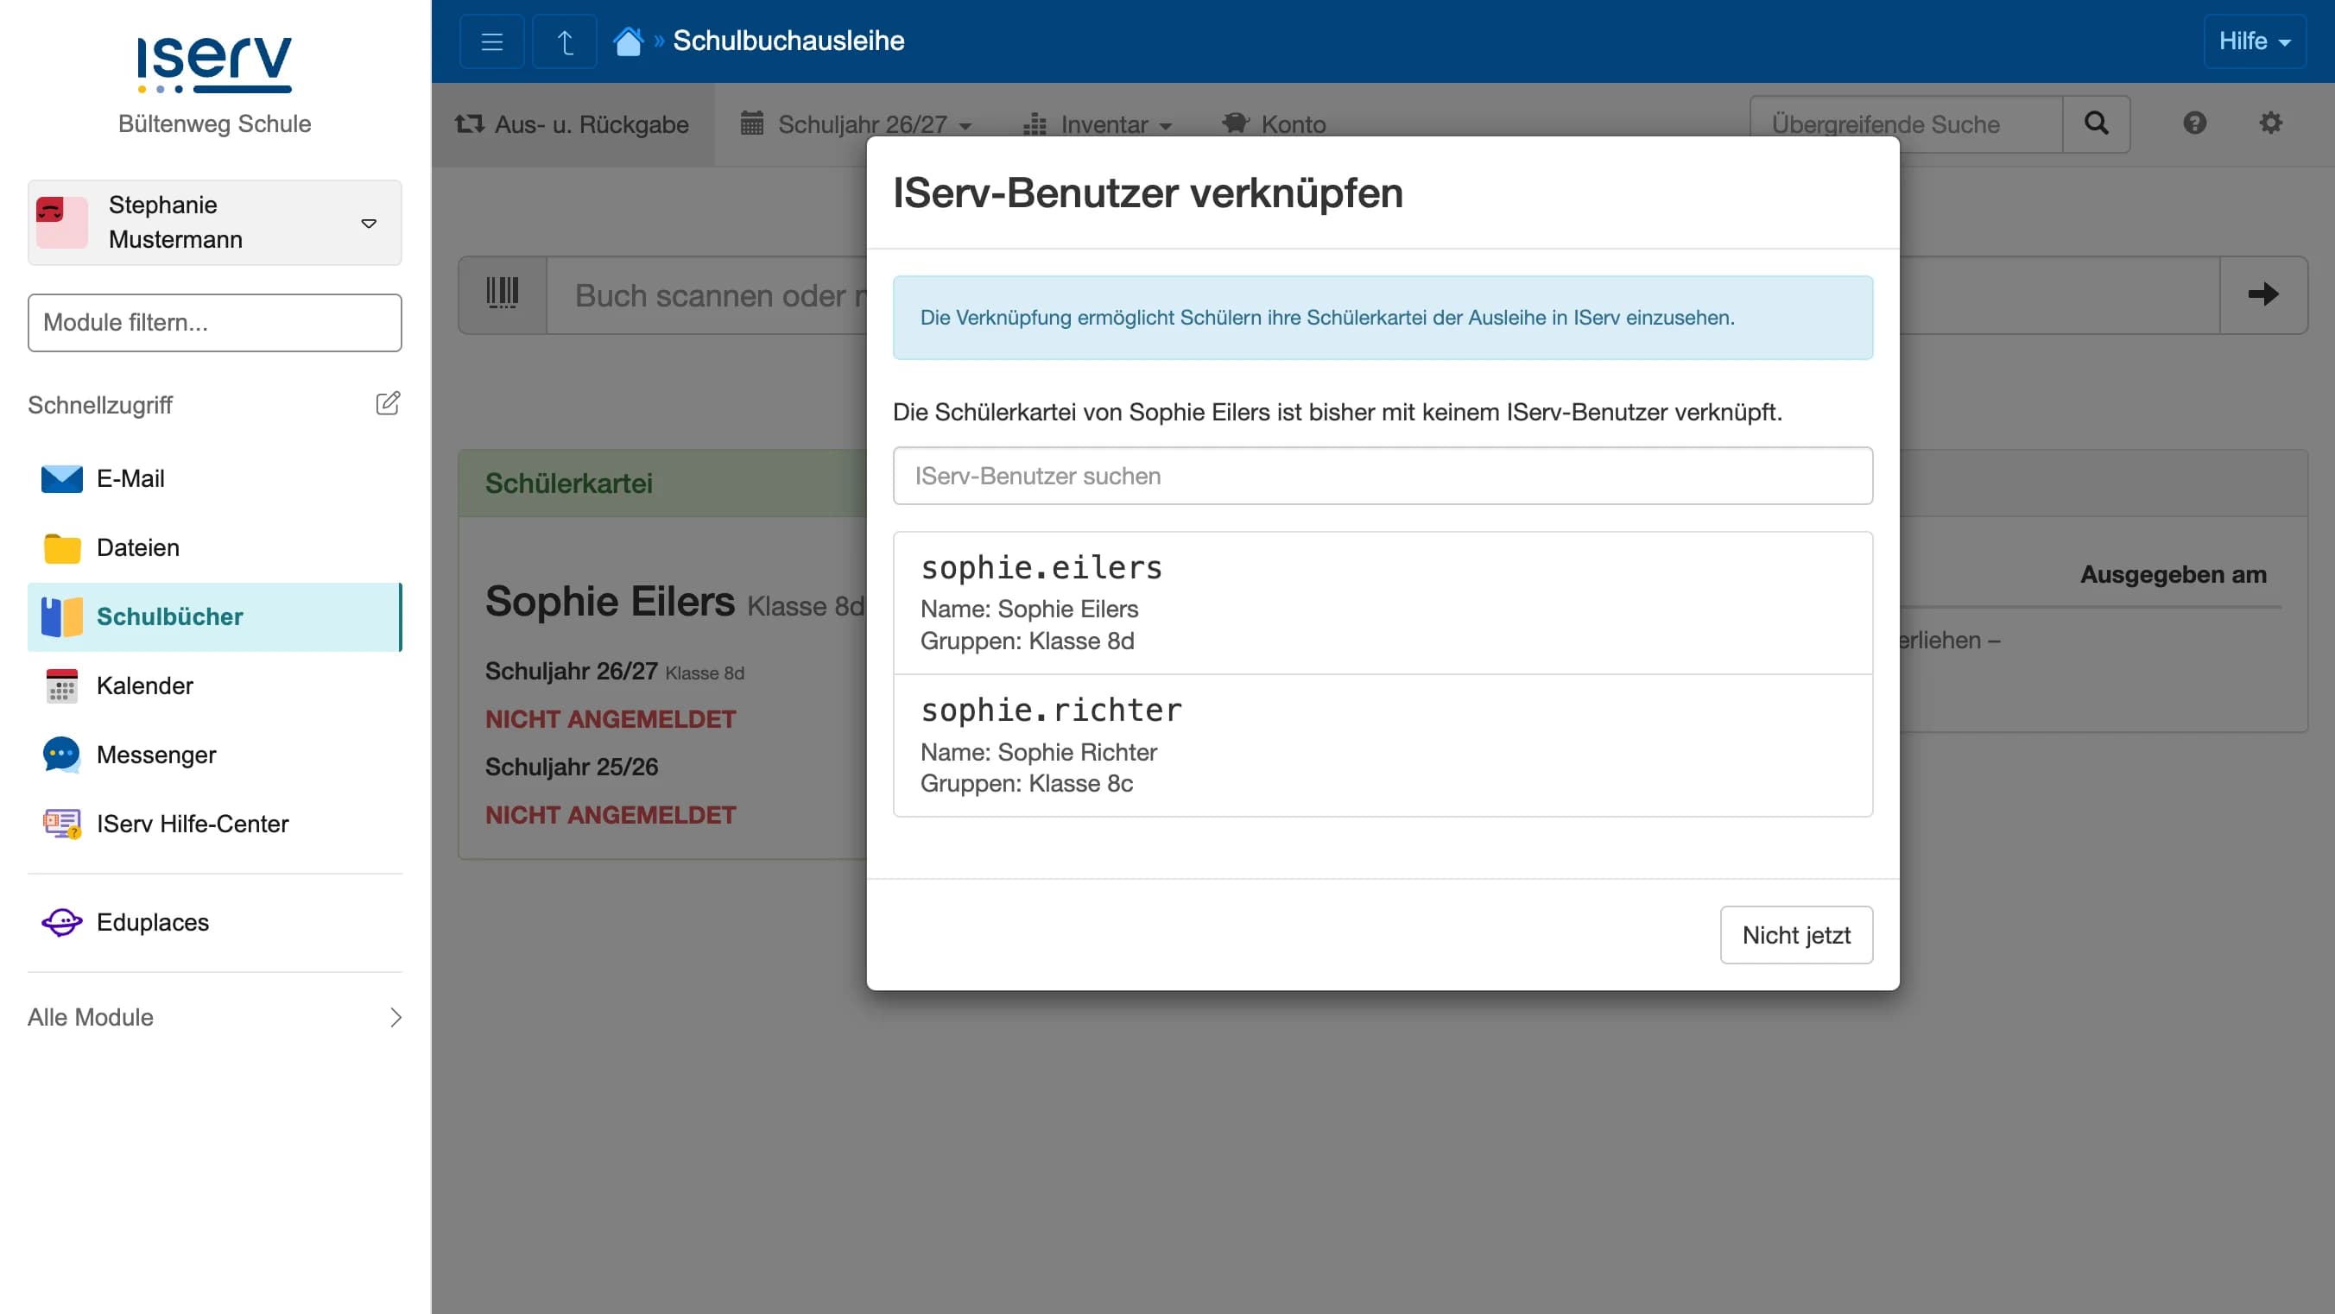
Task: Focus the Module filtern field
Action: (x=215, y=323)
